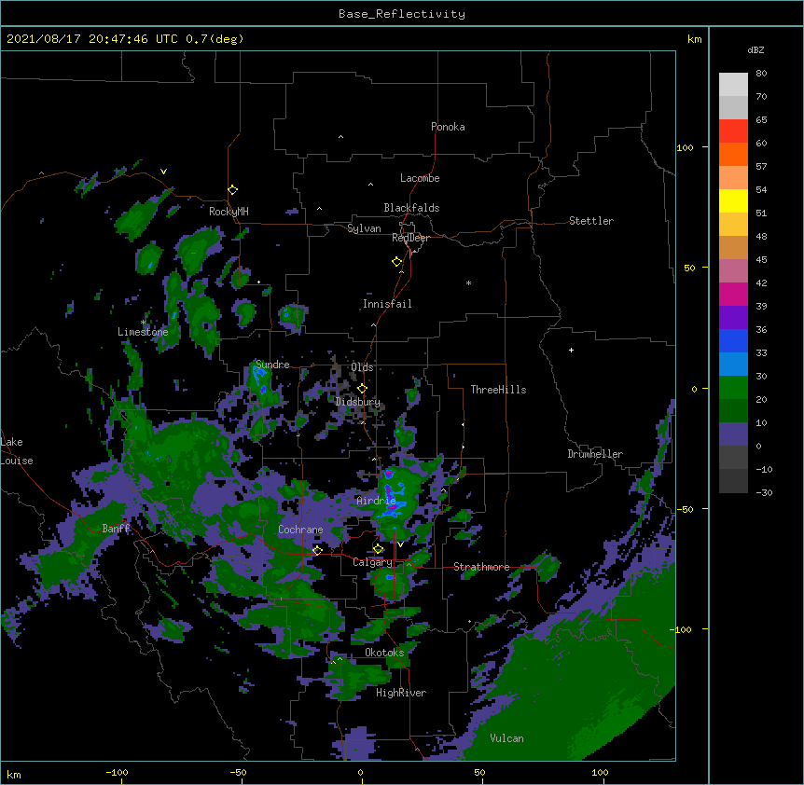Click the dBZ legend heading

point(755,49)
